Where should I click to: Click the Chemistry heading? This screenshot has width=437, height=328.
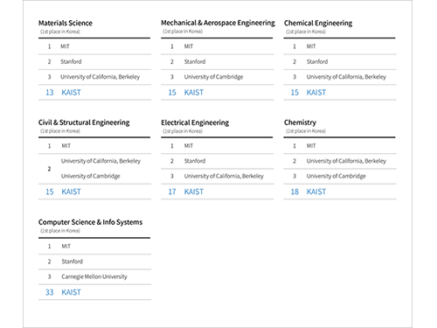(x=300, y=122)
